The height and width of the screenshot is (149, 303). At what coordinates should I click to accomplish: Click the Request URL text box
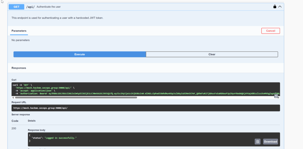[146, 108]
